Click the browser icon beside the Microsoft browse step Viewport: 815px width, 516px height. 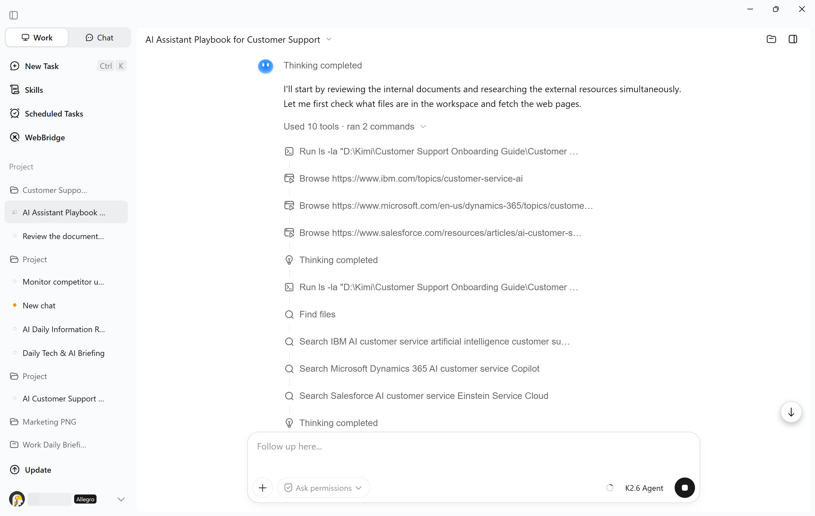click(289, 205)
